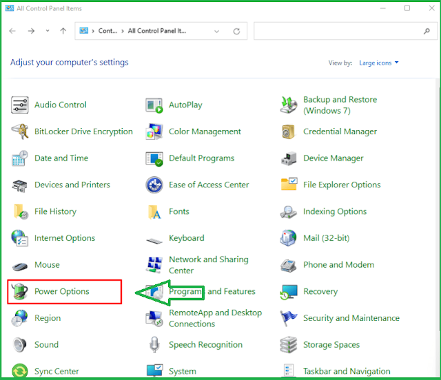Refresh the Control Panel view
The image size is (441, 380).
coord(236,31)
